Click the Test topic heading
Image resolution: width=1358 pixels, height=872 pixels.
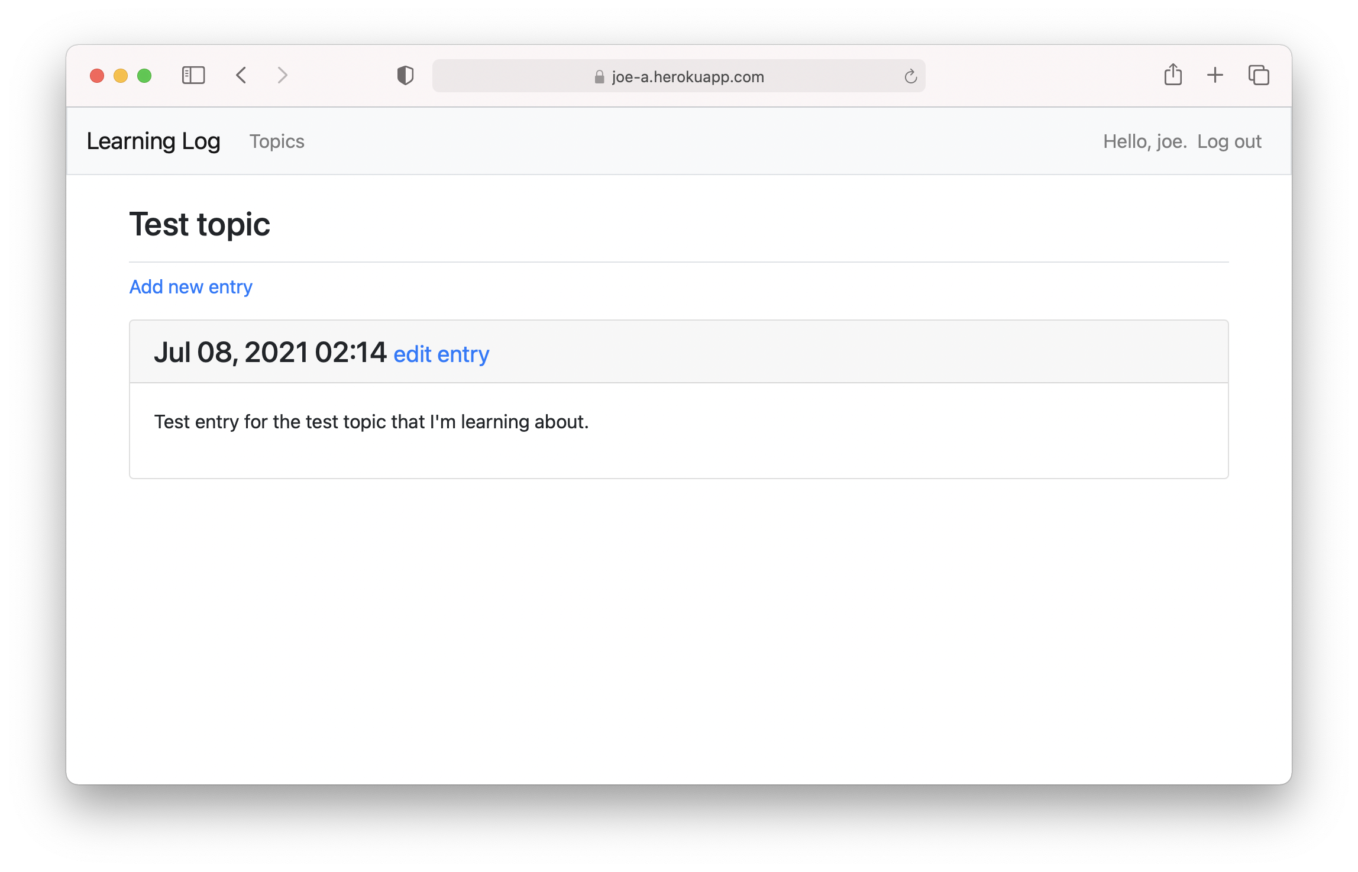point(200,224)
